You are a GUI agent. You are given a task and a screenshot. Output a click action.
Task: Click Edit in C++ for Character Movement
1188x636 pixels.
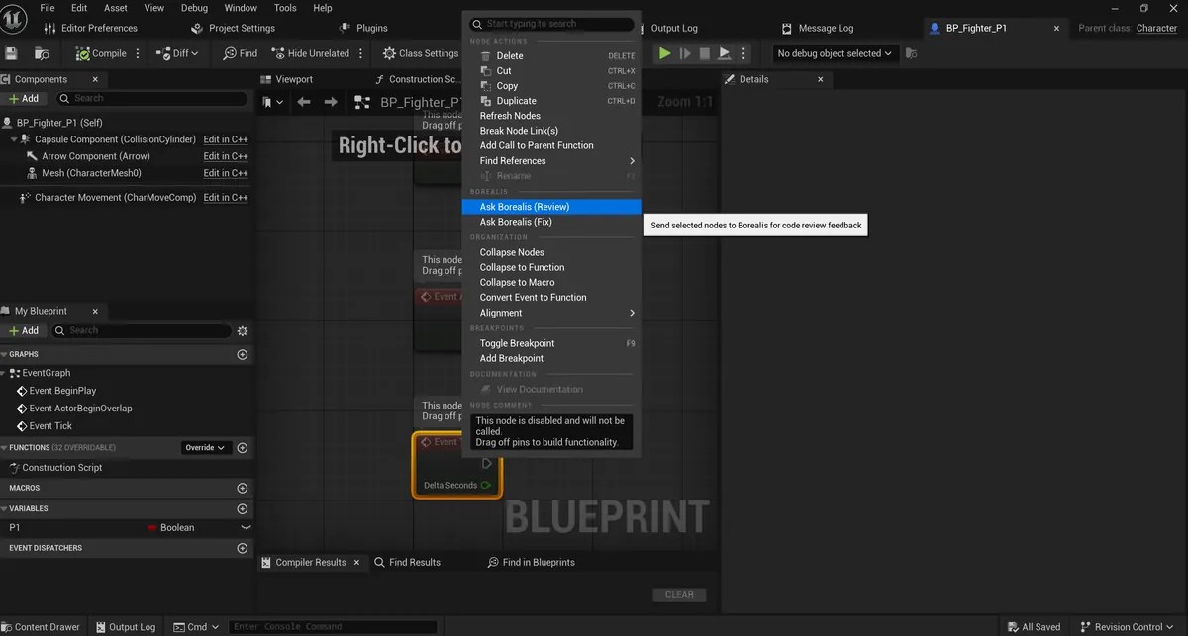226,198
